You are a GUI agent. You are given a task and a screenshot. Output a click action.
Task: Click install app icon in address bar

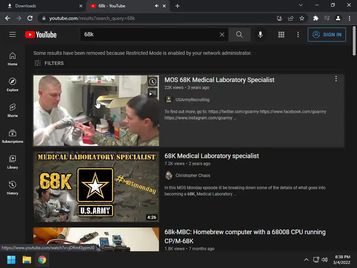coord(279,18)
